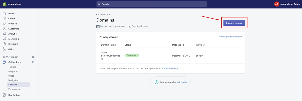Click the Products tag icon
Image resolution: width=302 pixels, height=101 pixels.
click(4, 24)
